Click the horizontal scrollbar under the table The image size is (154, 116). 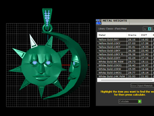(x=126, y=80)
